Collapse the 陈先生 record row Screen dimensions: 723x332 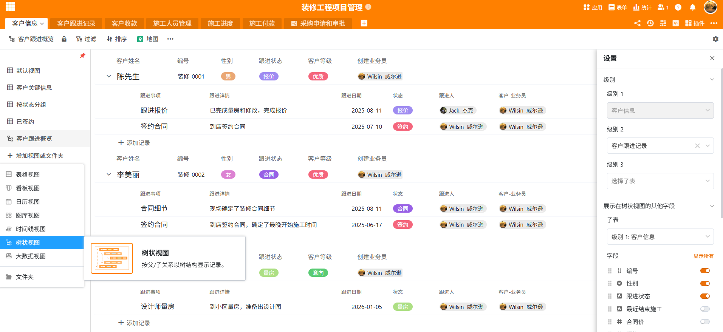pyautogui.click(x=109, y=76)
